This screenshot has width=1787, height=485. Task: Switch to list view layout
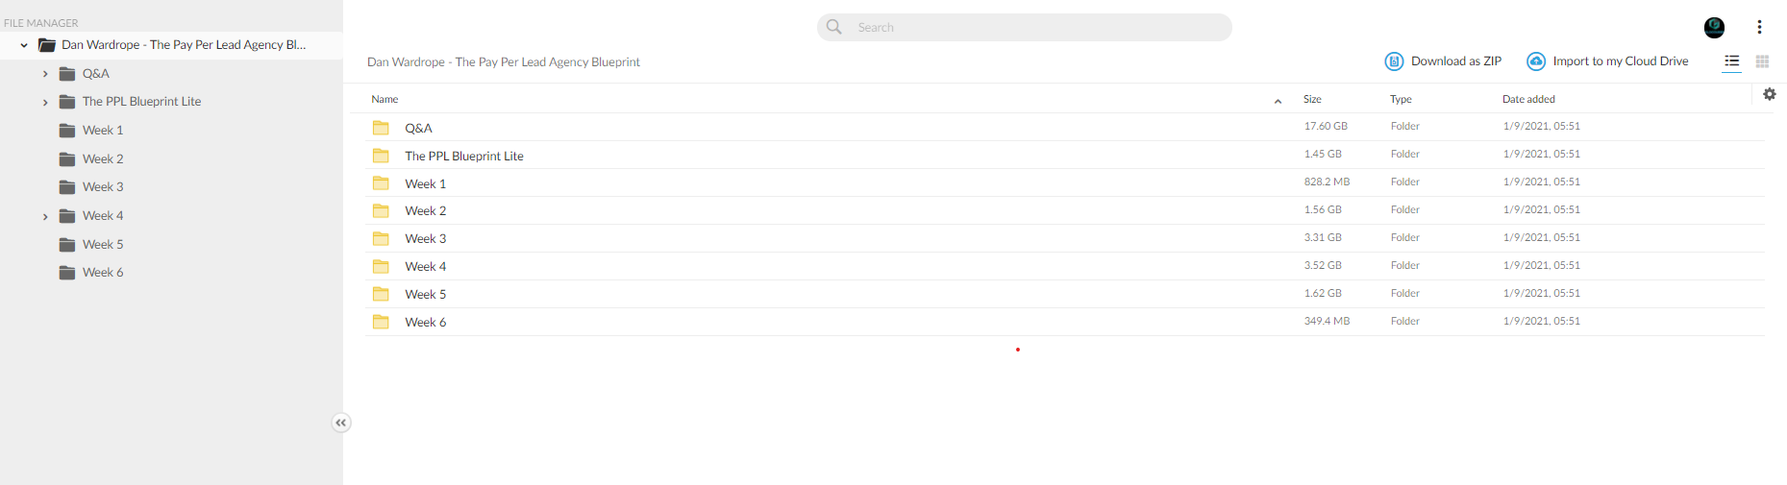pos(1732,61)
